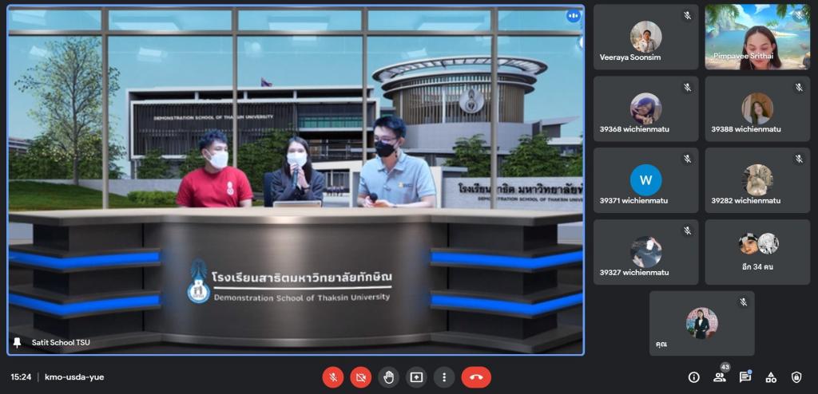This screenshot has height=394, width=818.
Task: Click the meeting code kmo-usda-yue
Action: [x=74, y=376]
